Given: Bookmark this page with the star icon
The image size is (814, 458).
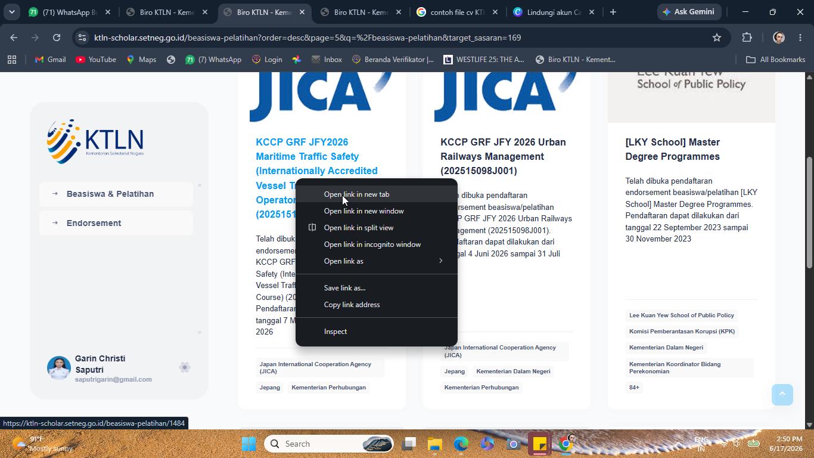Looking at the screenshot, I should [x=717, y=38].
